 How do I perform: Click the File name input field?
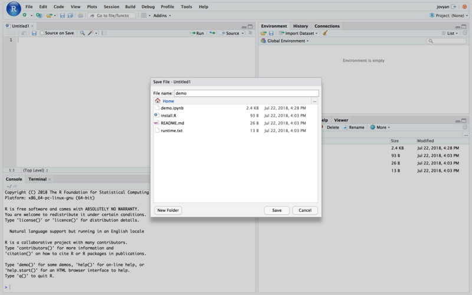(x=245, y=93)
